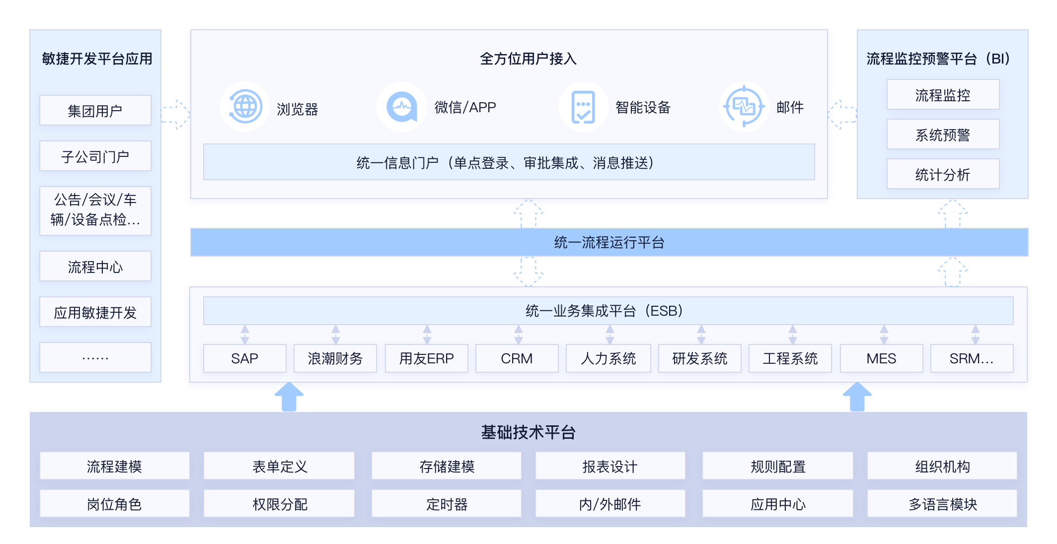Click the 统一信息门户 bar
Image resolution: width=1057 pixels, height=544 pixels.
click(509, 162)
